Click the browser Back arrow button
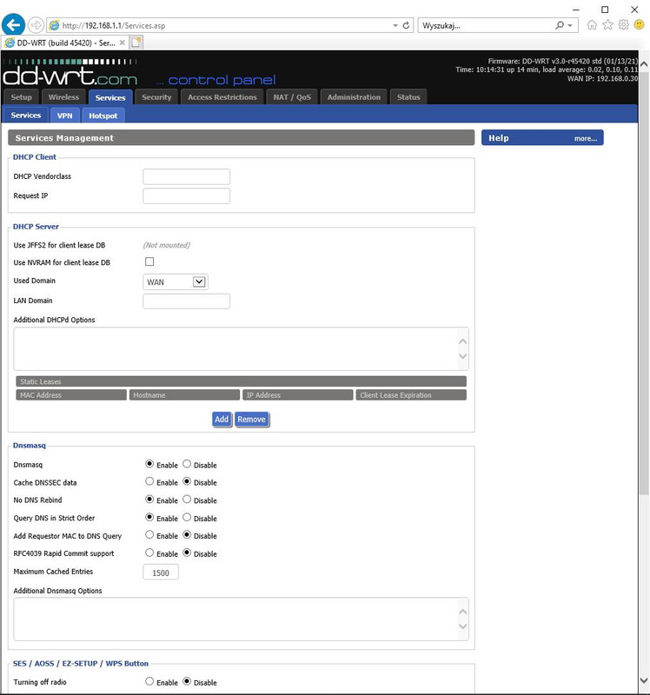650x695 pixels. pos(13,25)
